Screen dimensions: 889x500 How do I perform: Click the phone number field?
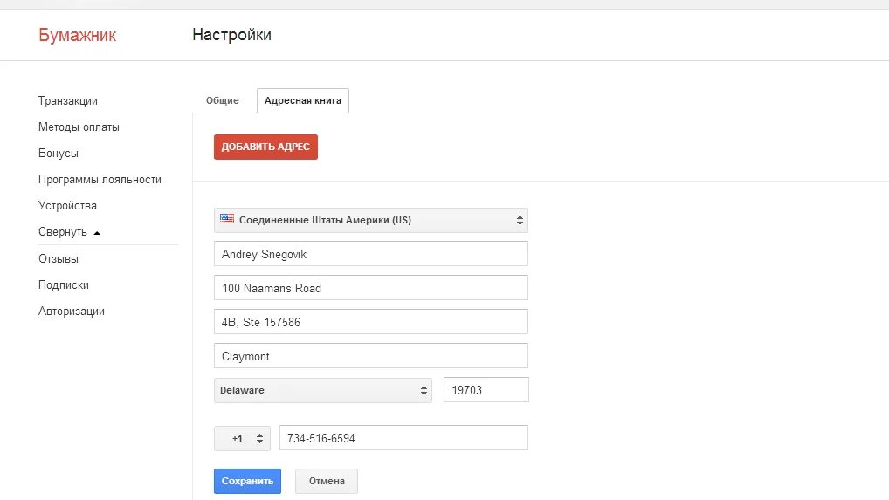point(403,438)
